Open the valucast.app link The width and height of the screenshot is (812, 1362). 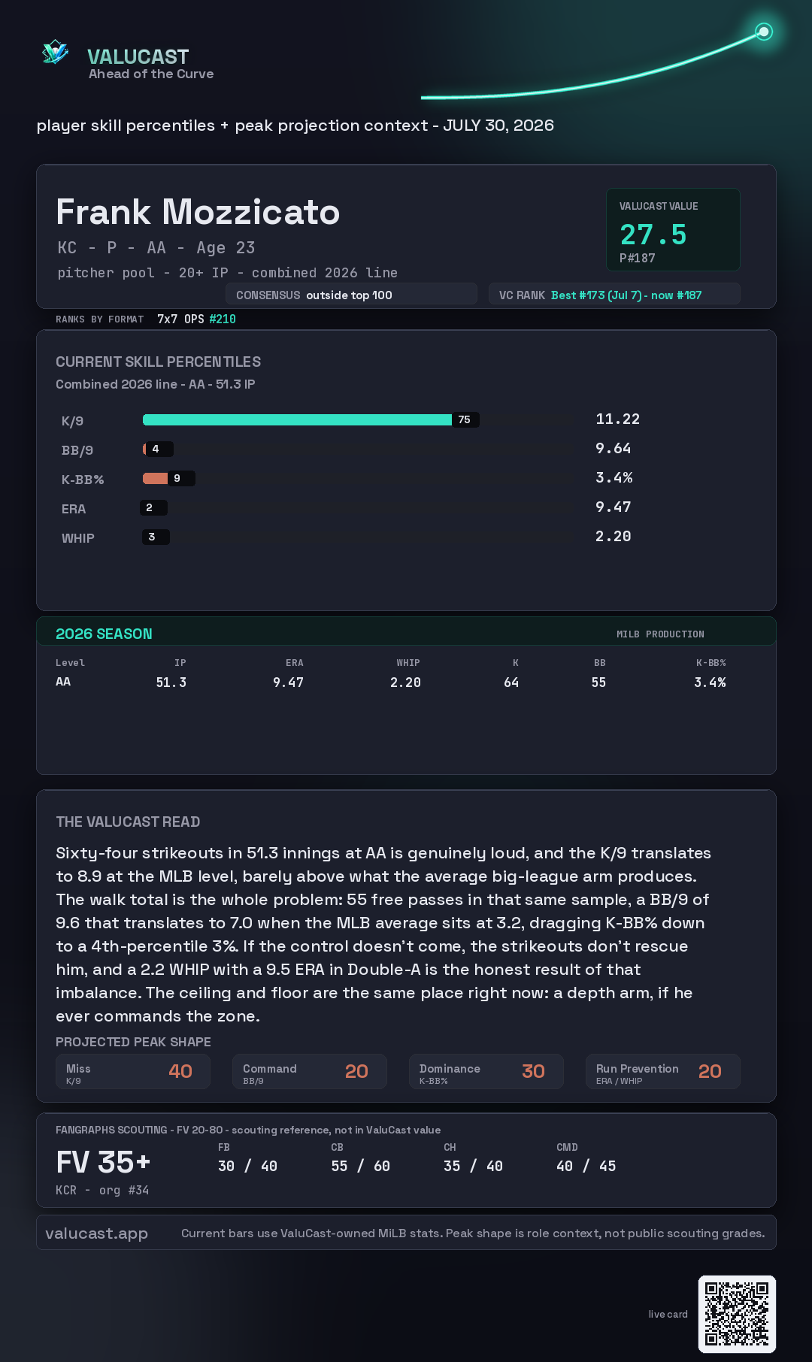(x=96, y=1233)
